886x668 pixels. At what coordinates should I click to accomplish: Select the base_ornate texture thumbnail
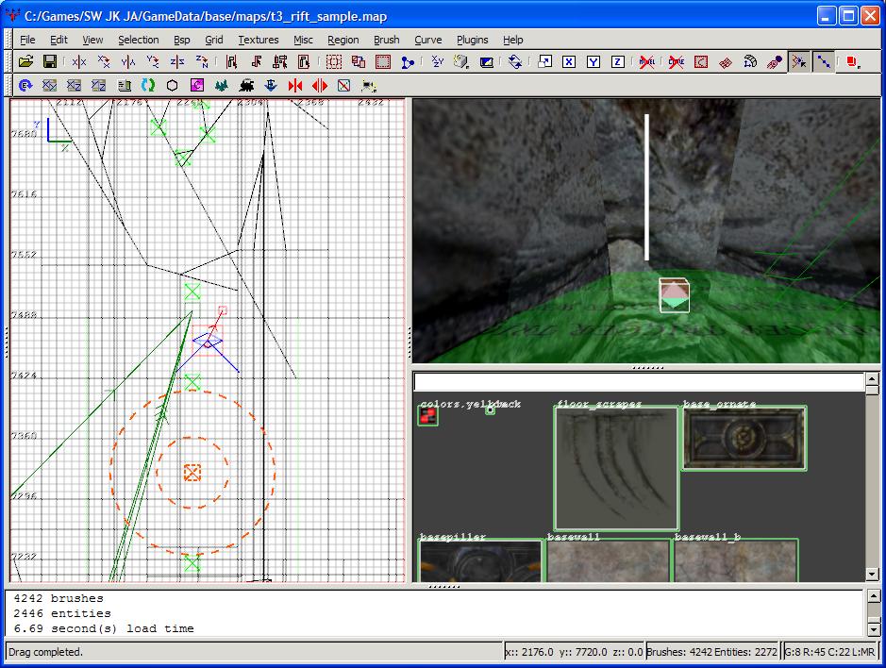744,438
